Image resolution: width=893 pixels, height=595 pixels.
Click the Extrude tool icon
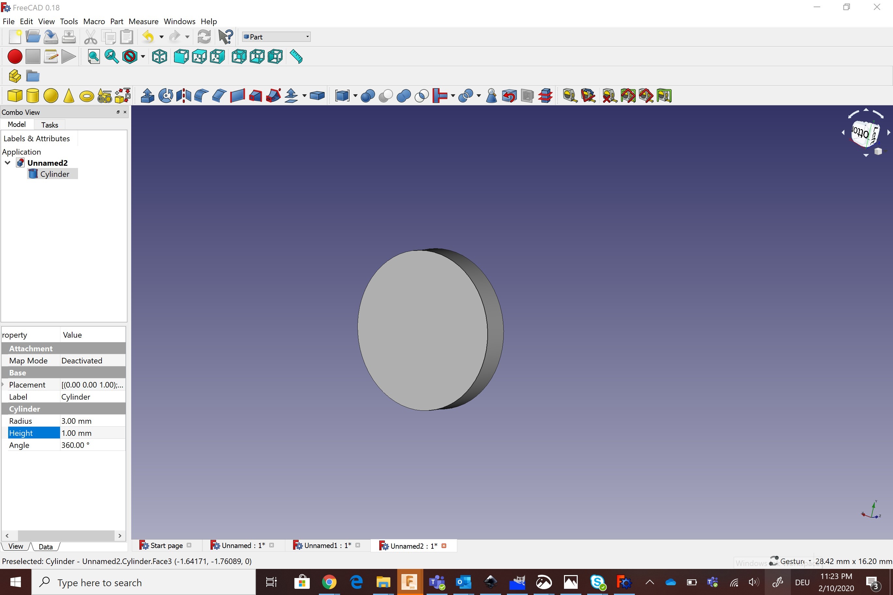pos(147,96)
